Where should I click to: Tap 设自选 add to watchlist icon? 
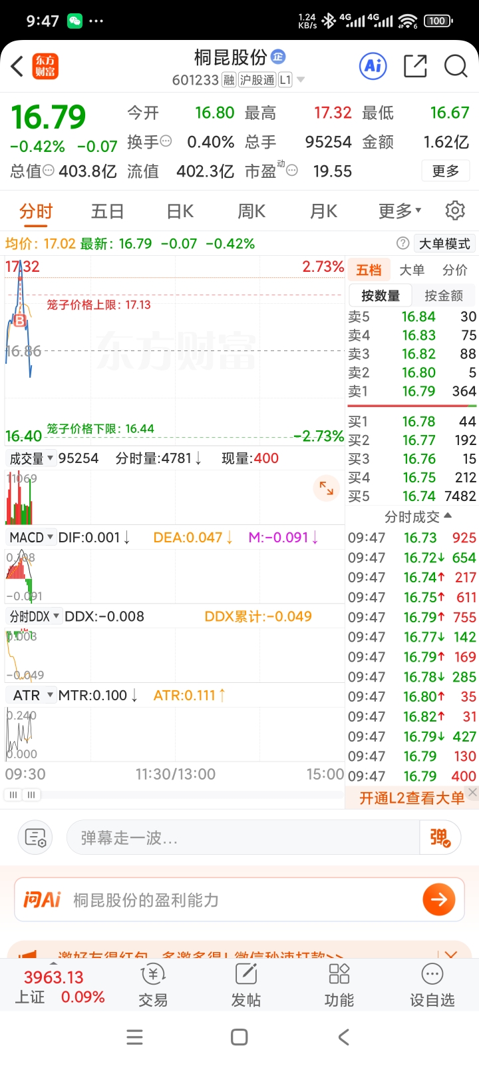(432, 975)
